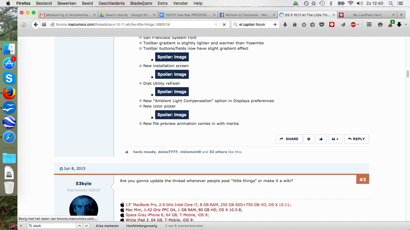The height and width of the screenshot is (230, 410).
Task: Launch Skype from the Dock
Action: point(9,78)
